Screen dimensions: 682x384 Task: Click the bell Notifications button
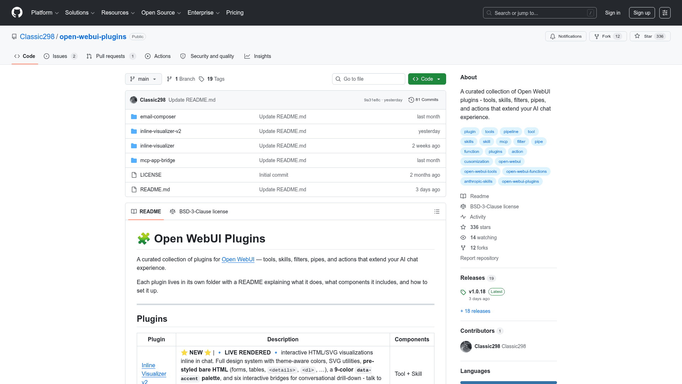[x=565, y=36]
